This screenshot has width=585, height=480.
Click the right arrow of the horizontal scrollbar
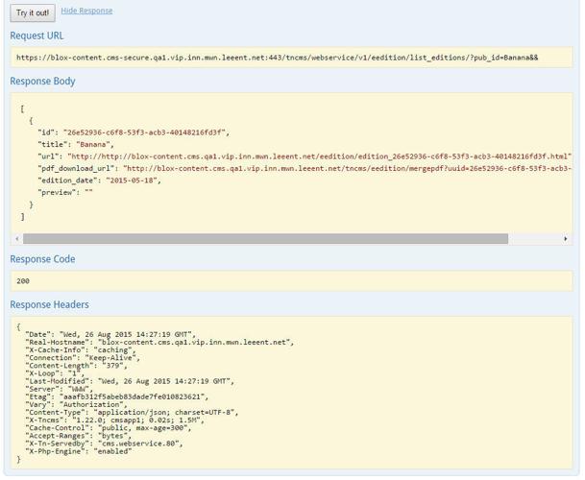[x=566, y=238]
